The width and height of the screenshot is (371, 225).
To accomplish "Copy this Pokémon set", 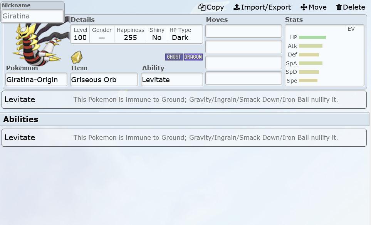I will pyautogui.click(x=211, y=7).
